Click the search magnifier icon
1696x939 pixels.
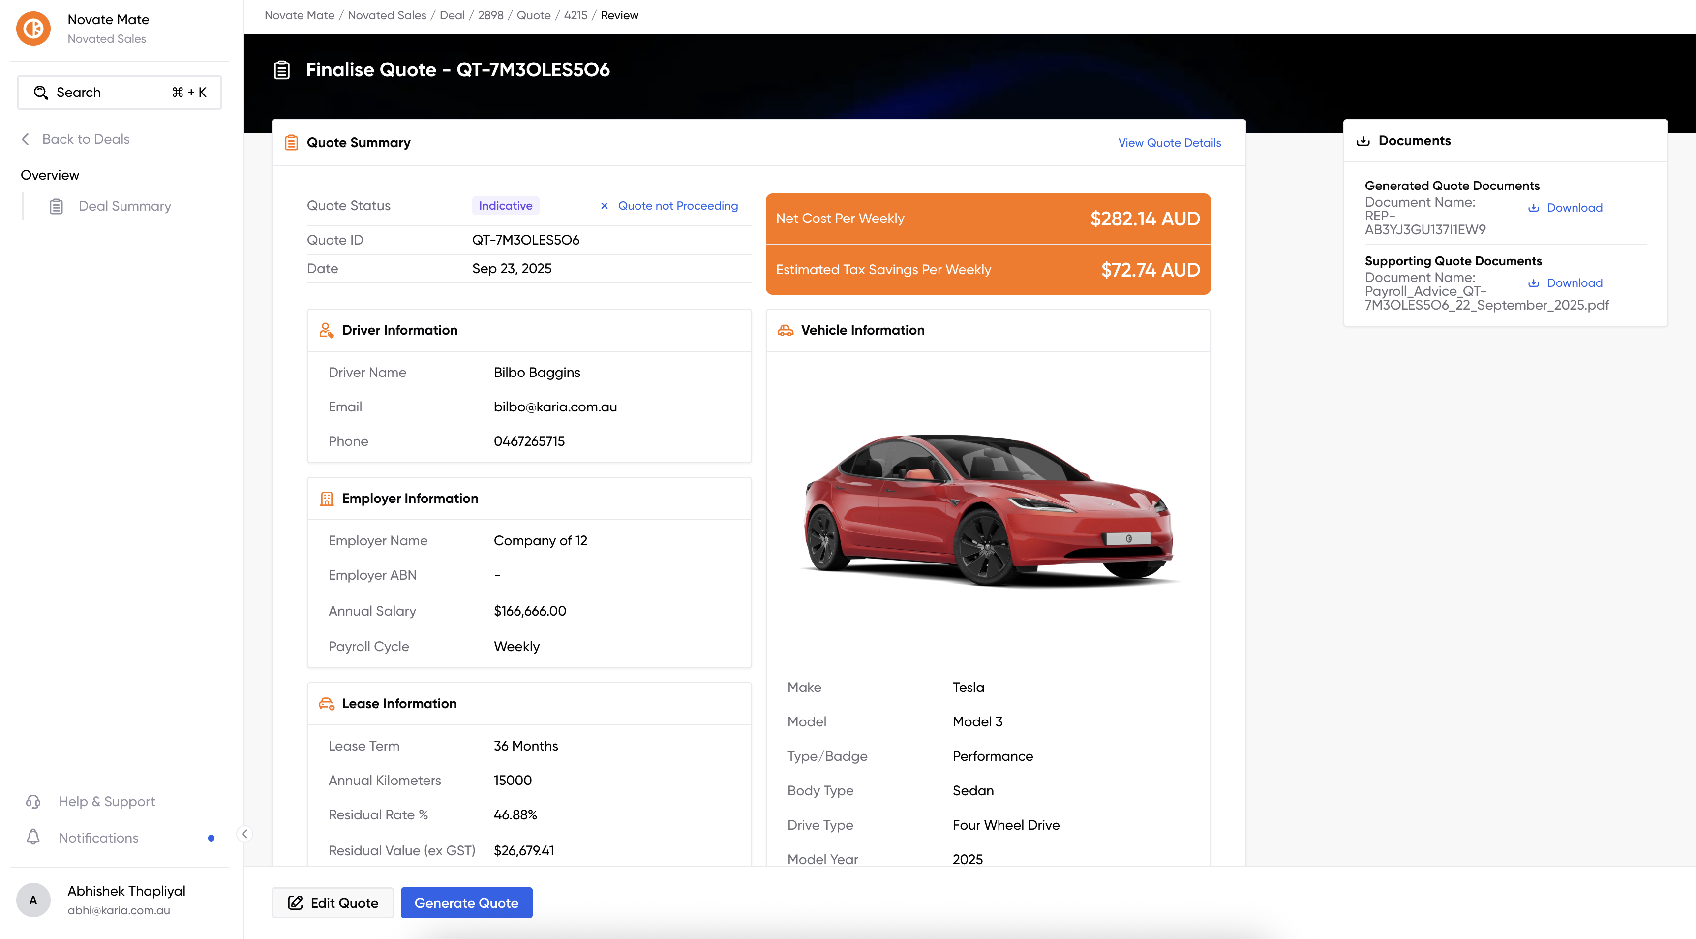41,92
